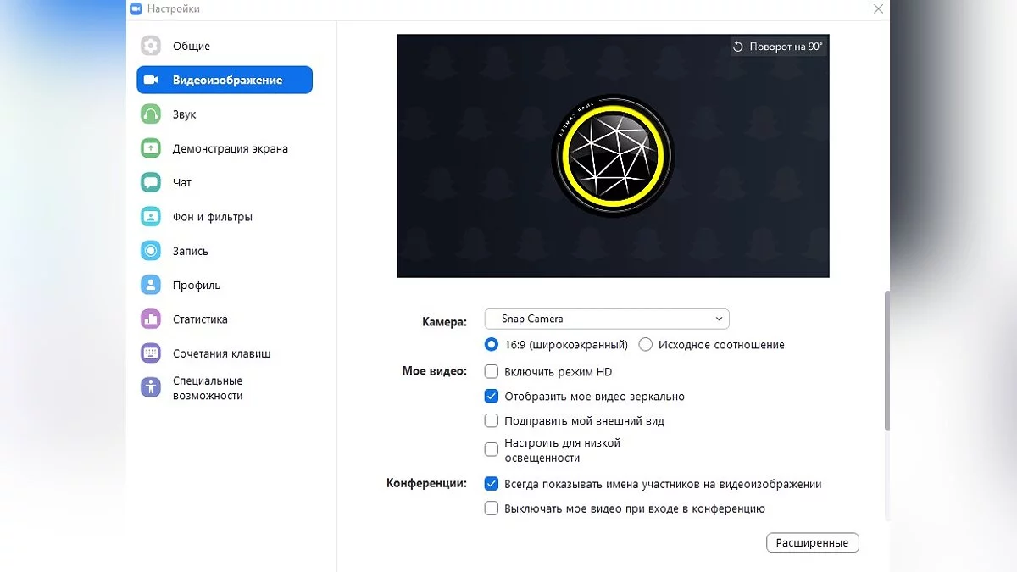Click the Расширенные button
1017x572 pixels.
(813, 542)
